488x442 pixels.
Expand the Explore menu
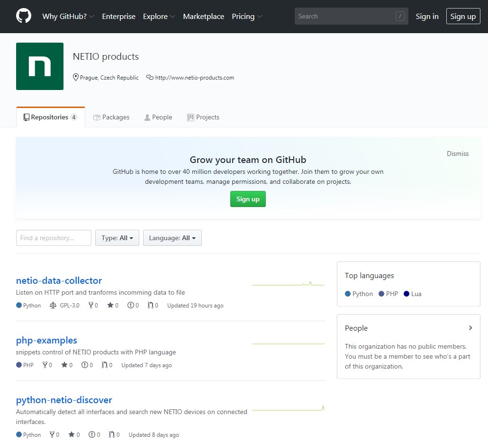coord(159,16)
